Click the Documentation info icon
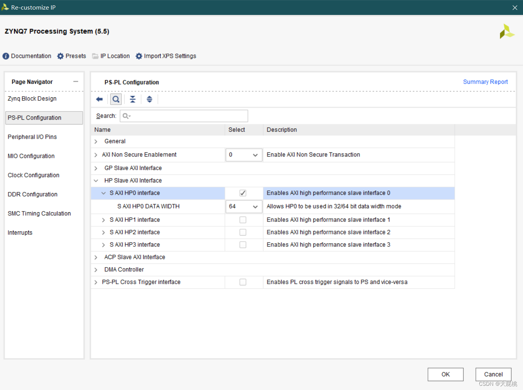The width and height of the screenshot is (523, 390). pos(6,56)
